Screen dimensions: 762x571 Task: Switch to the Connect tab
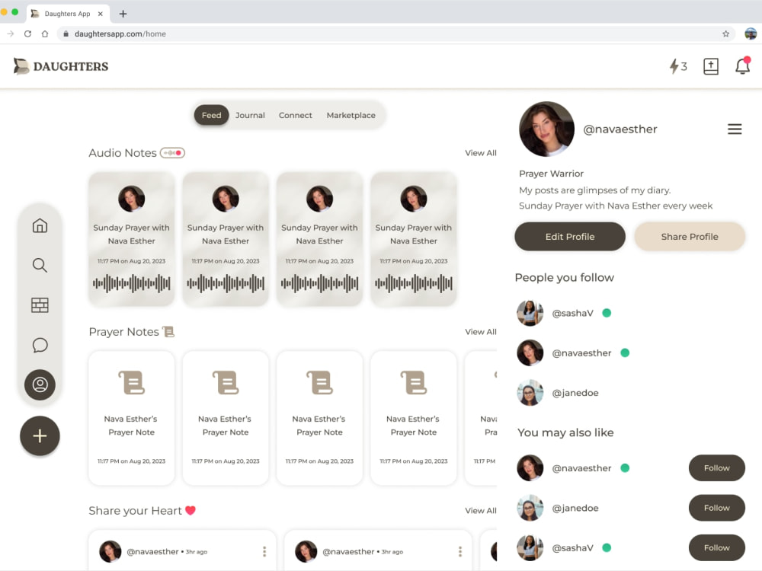296,115
